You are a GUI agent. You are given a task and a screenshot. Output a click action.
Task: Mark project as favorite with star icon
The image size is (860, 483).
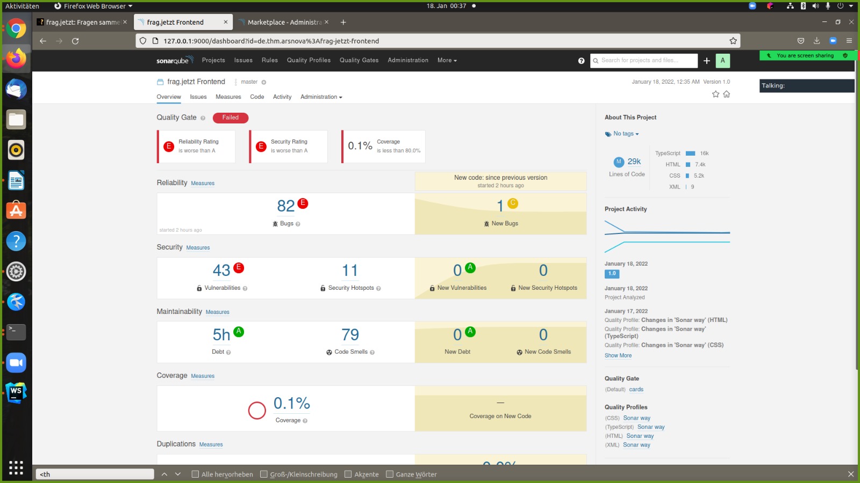pyautogui.click(x=715, y=94)
